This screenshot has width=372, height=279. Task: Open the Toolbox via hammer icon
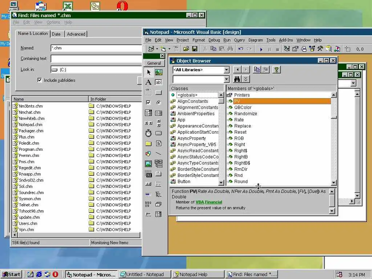tap(320, 49)
